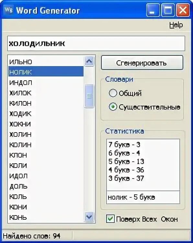193x243 pixels.
Task: Select the word КОЛЬ in the list
Action: click(46, 197)
